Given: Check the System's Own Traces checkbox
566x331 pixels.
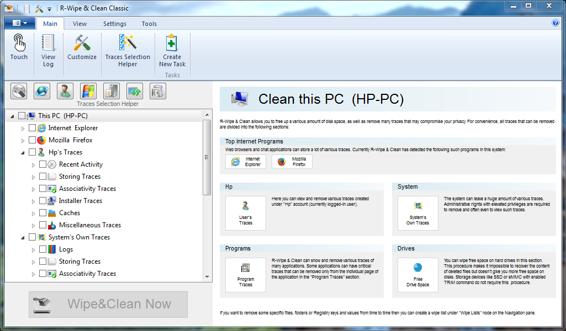Looking at the screenshot, I should tap(32, 237).
